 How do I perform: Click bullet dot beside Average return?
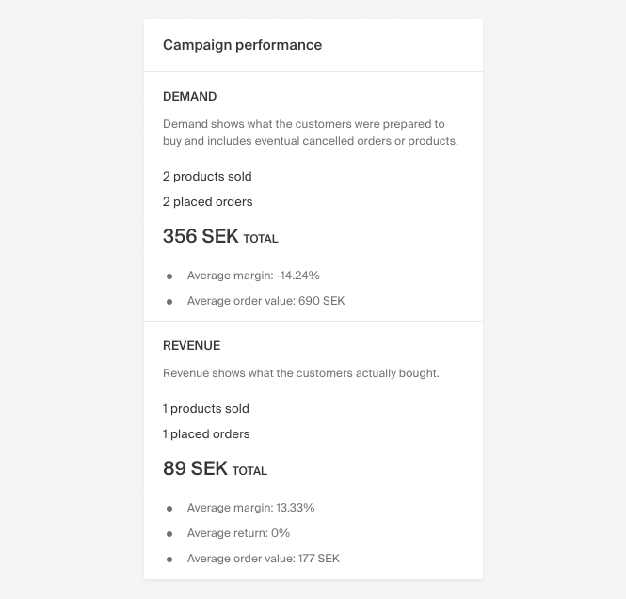click(169, 534)
